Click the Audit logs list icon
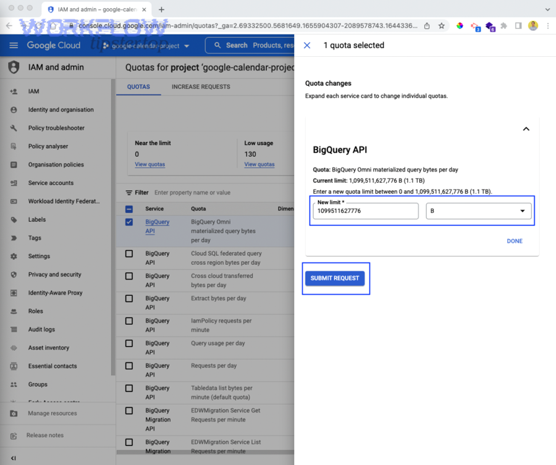Image resolution: width=556 pixels, height=465 pixels. click(x=14, y=329)
